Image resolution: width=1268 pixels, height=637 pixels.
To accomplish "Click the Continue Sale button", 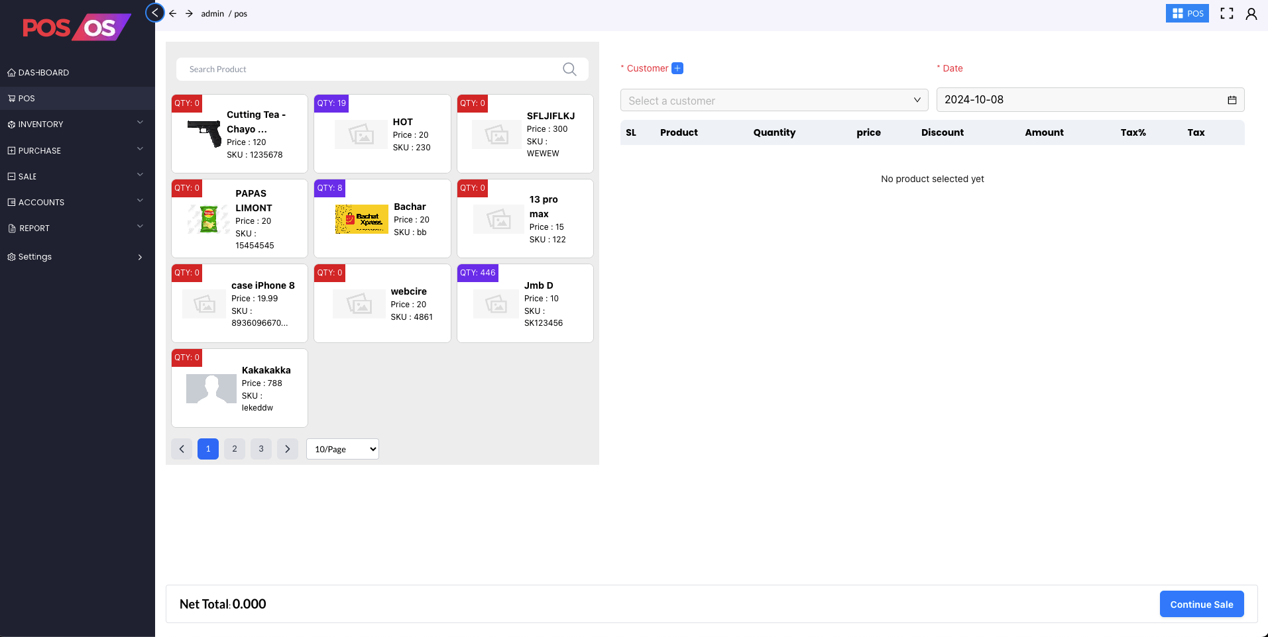I will [1201, 603].
